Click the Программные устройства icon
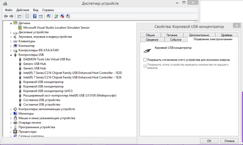 15,127
